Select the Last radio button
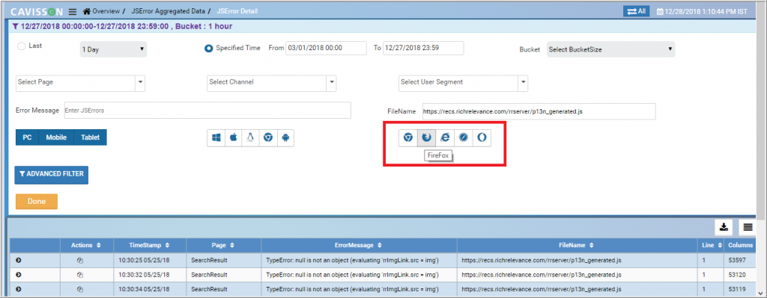Image resolution: width=767 pixels, height=298 pixels. pyautogui.click(x=21, y=46)
